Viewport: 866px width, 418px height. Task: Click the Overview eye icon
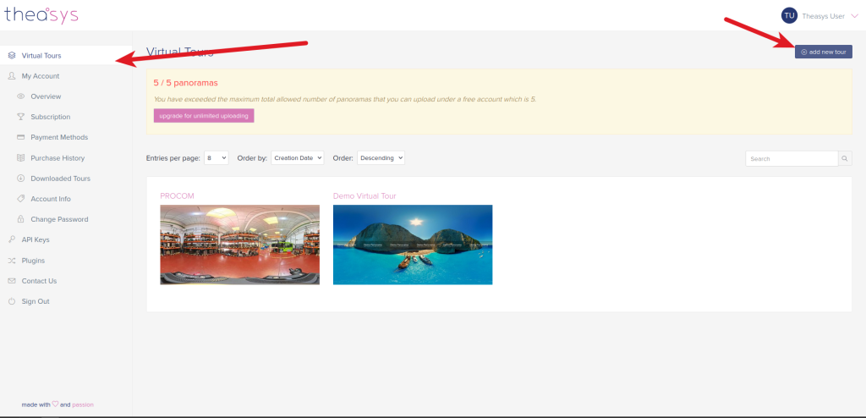pos(21,96)
